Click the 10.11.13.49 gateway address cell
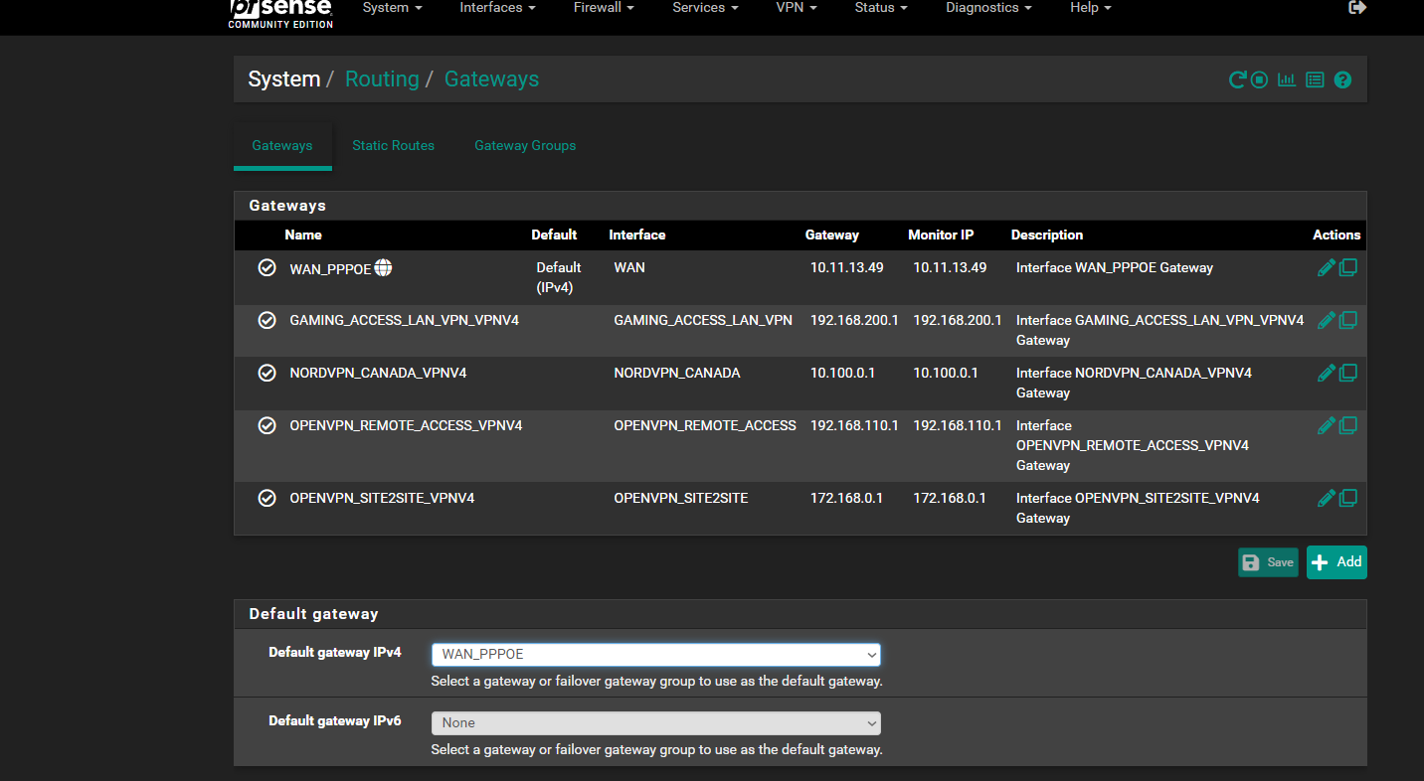1424x781 pixels. click(x=847, y=268)
